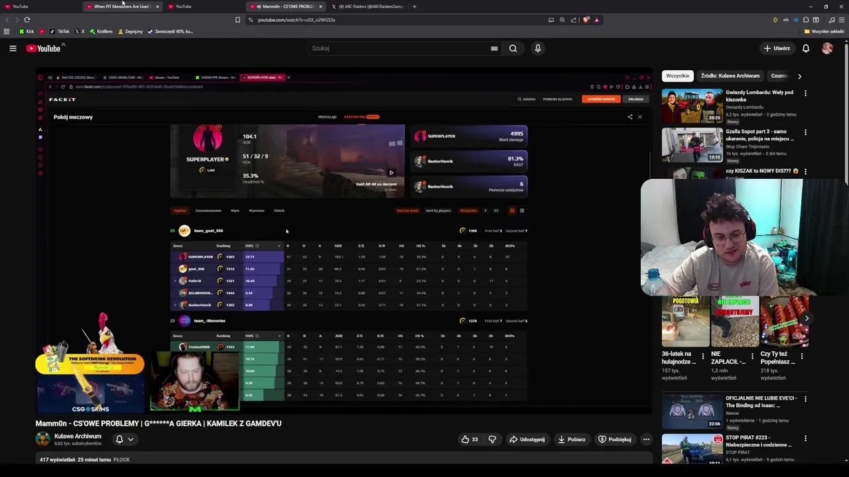Click the Utwórz create button
849x477 pixels.
click(777, 48)
